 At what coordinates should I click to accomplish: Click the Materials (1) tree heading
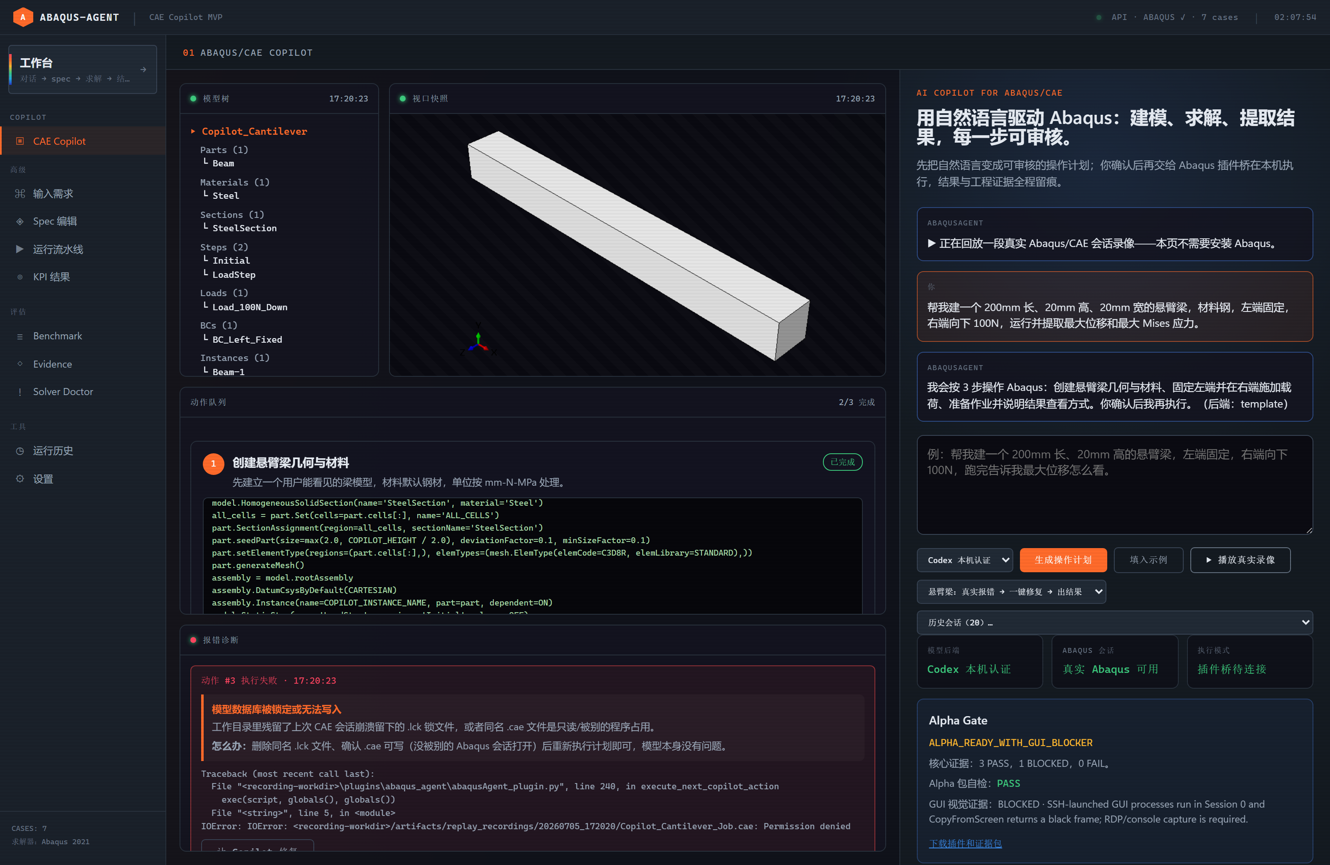(x=235, y=182)
